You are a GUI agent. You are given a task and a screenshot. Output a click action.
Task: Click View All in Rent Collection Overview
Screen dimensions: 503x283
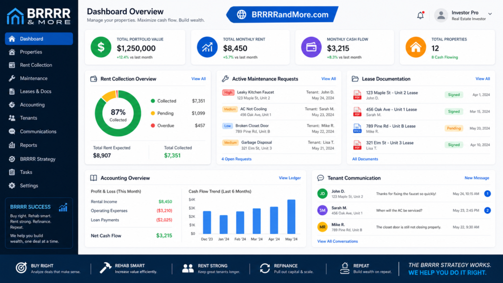coord(198,79)
